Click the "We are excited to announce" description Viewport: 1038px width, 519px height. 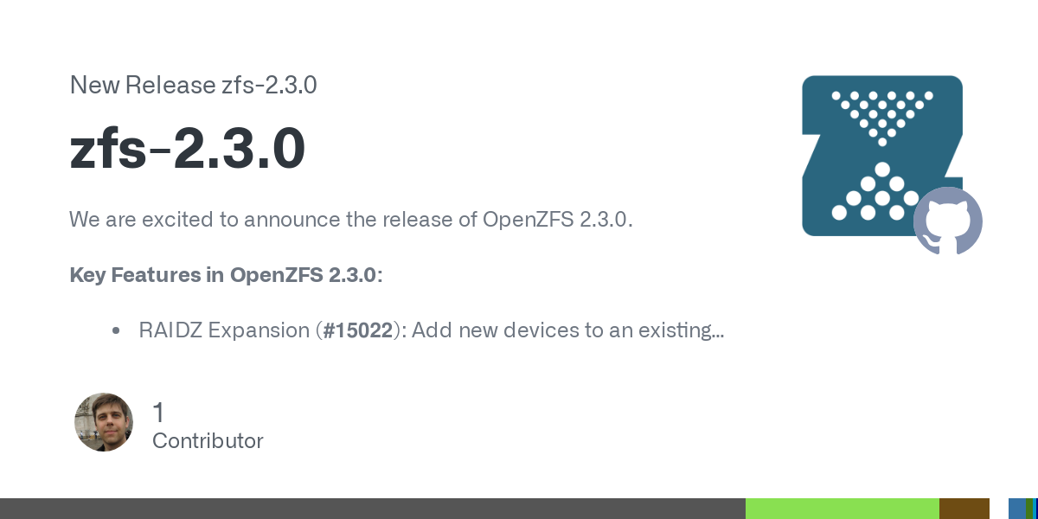click(x=351, y=220)
